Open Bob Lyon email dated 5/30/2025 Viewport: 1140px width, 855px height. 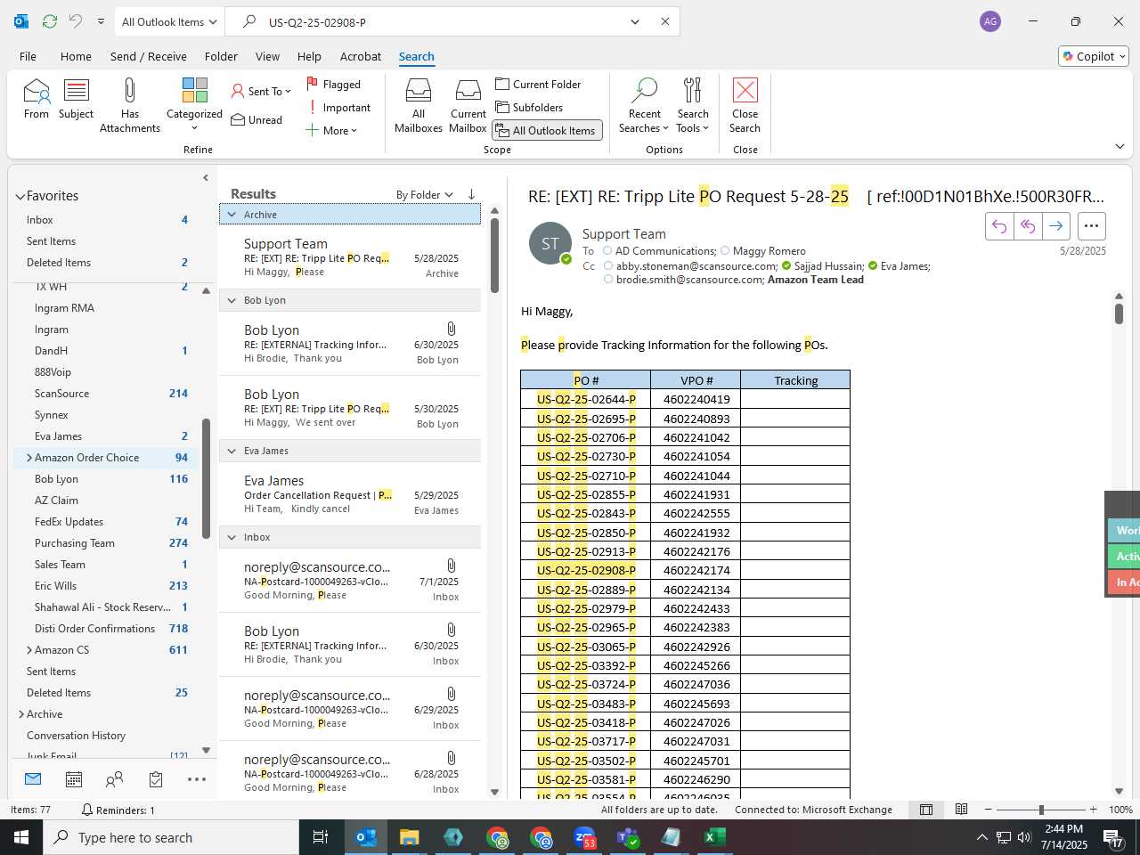click(350, 408)
